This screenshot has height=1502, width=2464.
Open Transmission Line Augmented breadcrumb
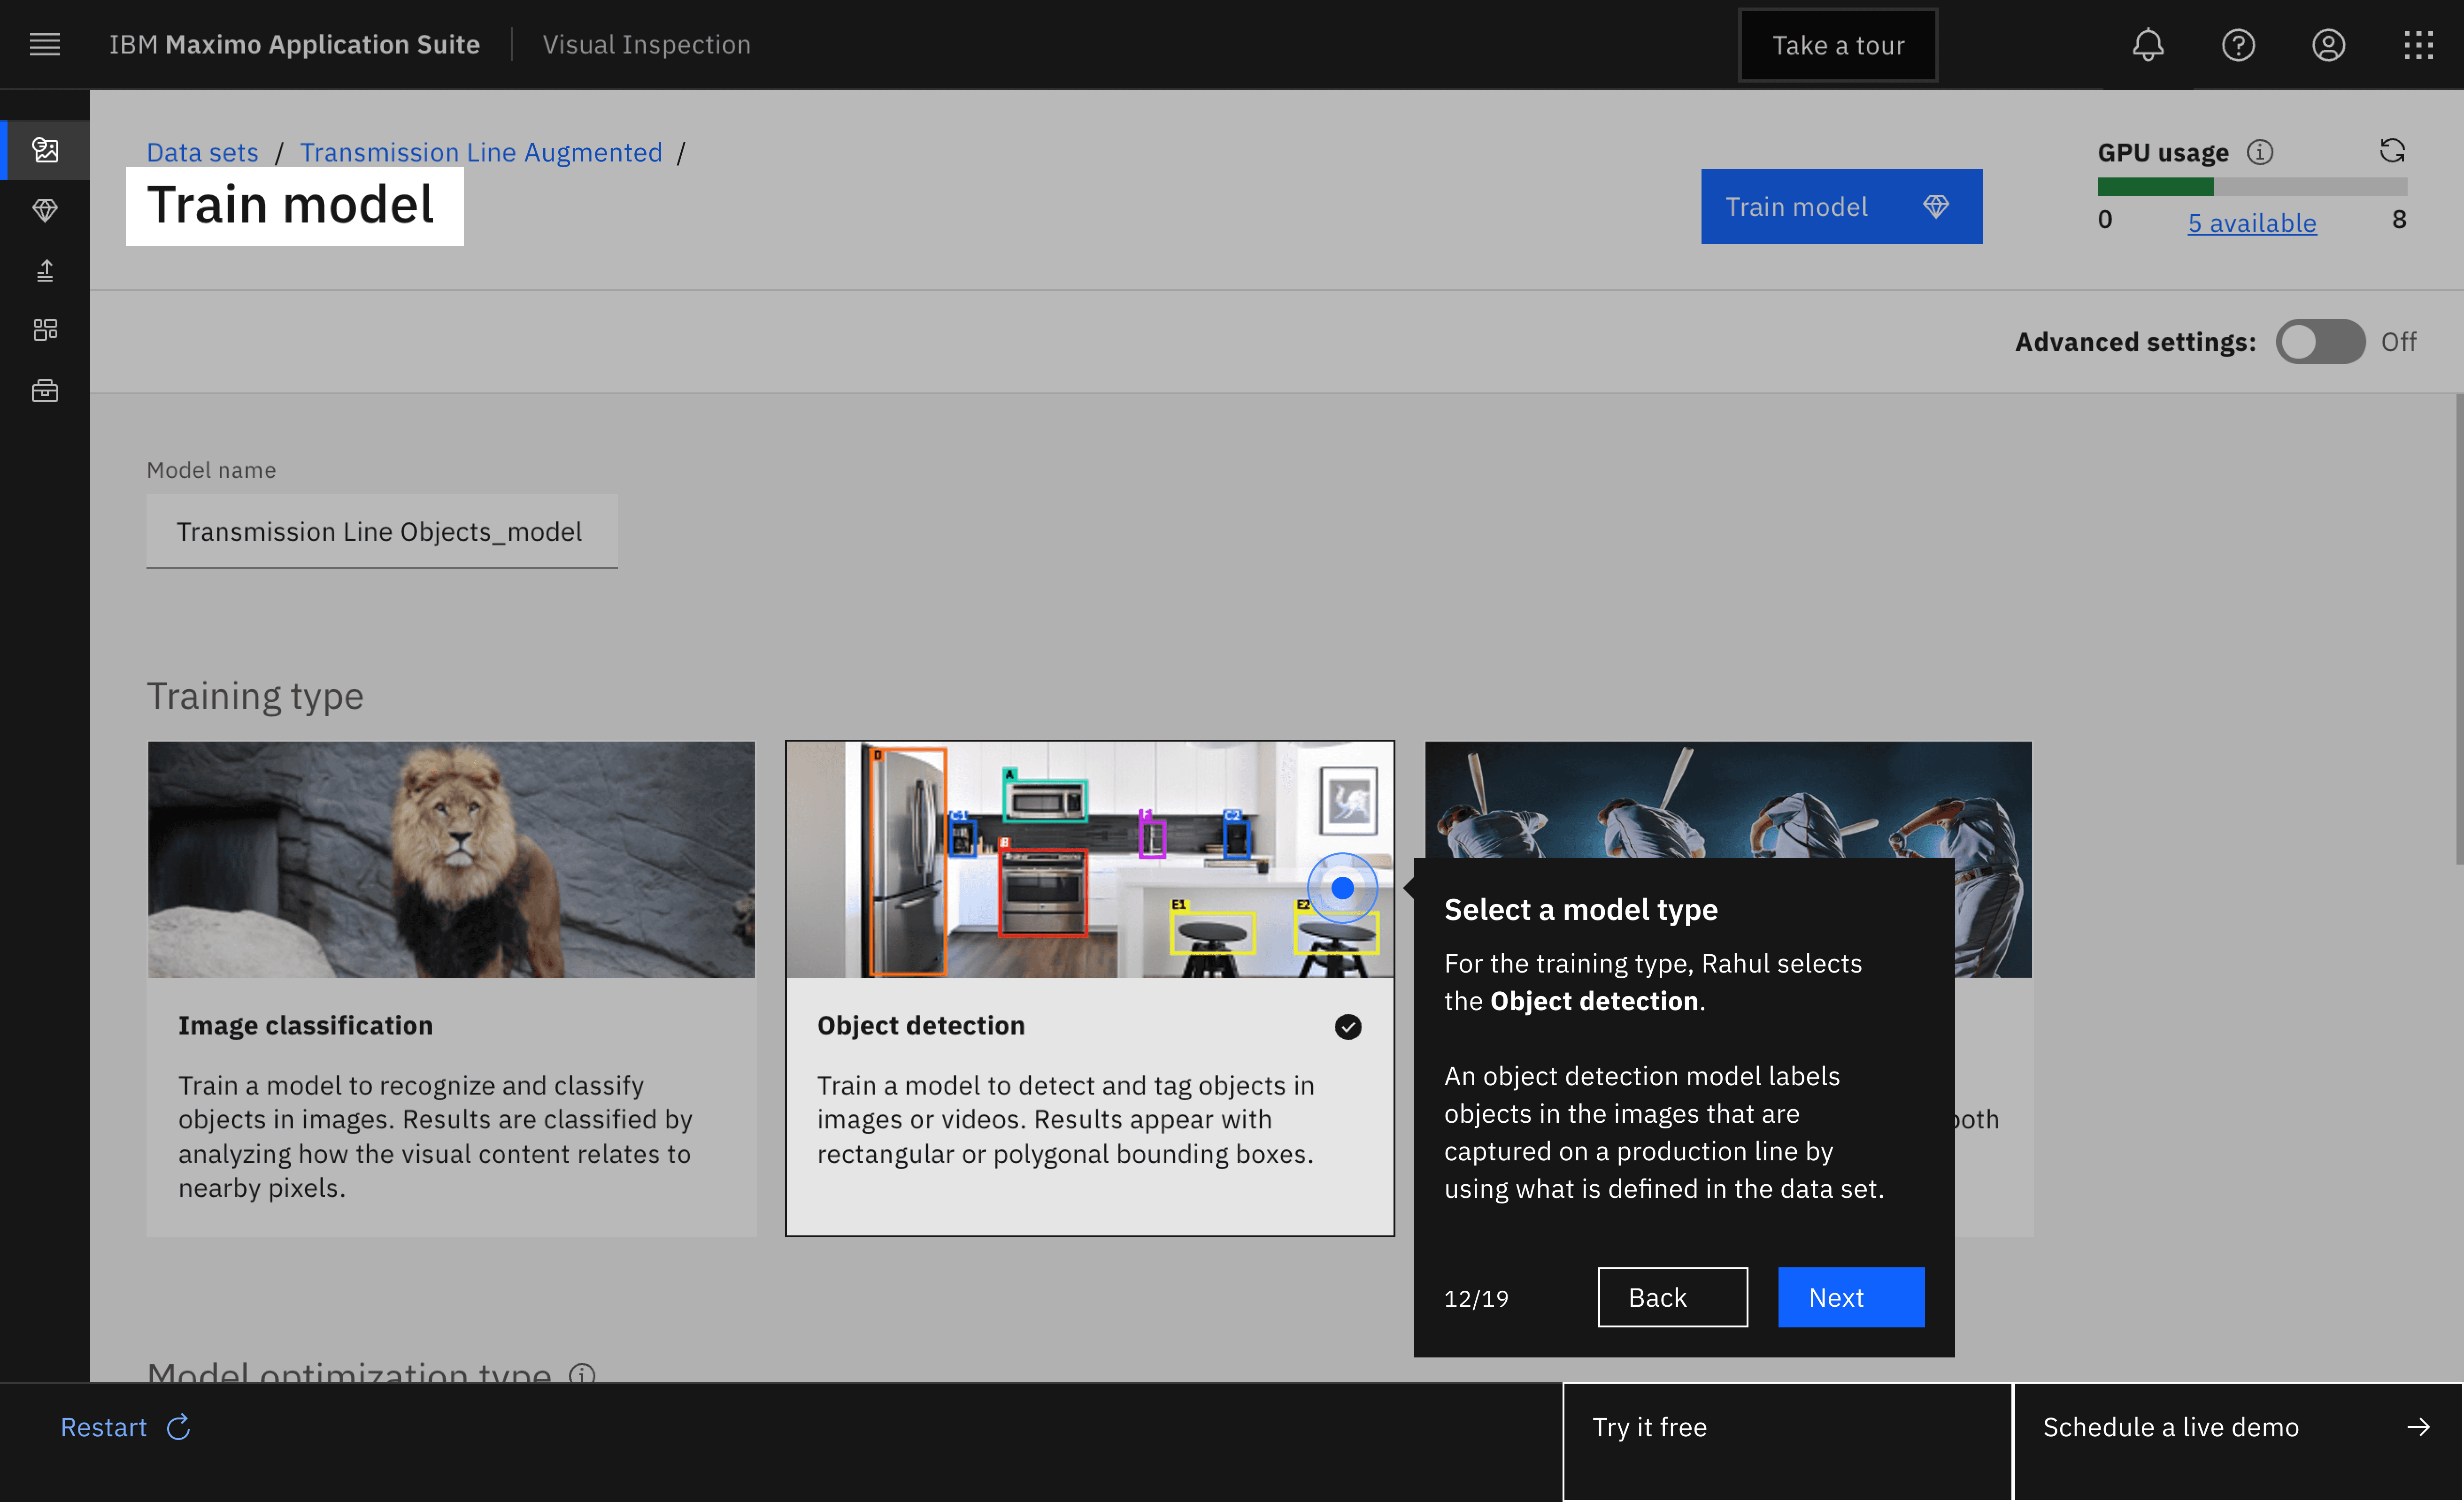coord(481,152)
